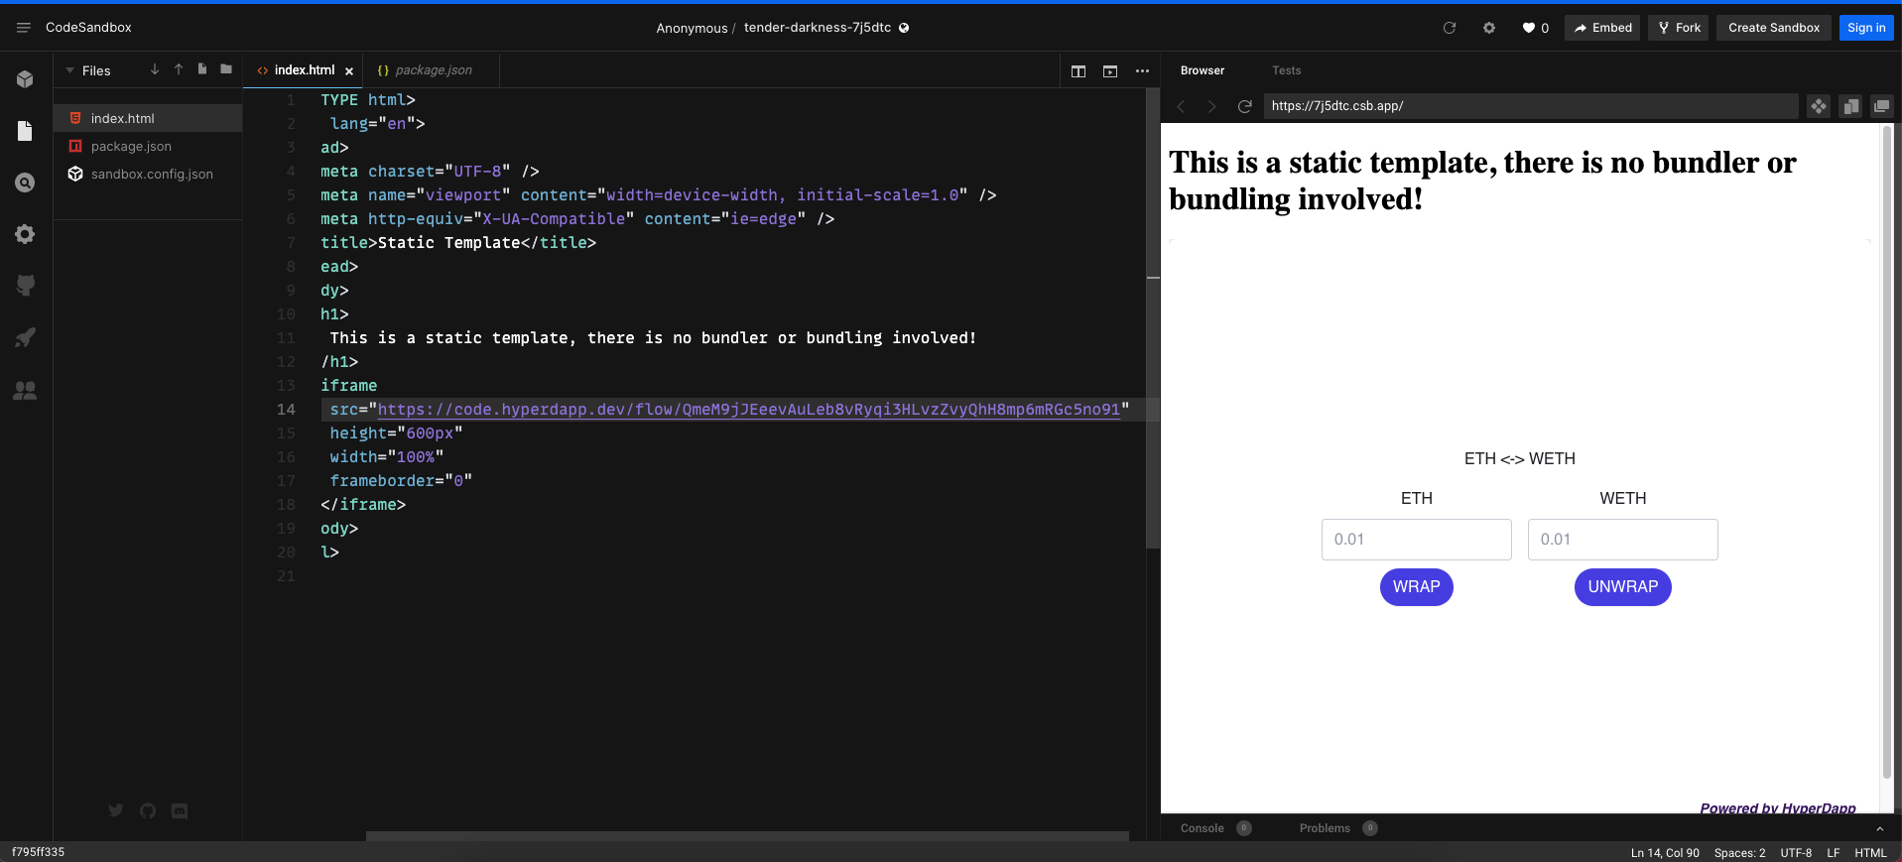This screenshot has height=862, width=1902.
Task: Click the download arrow in Files header
Action: [155, 69]
